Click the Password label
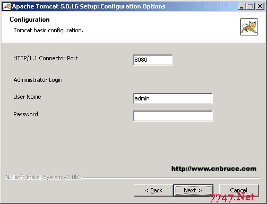This screenshot has width=267, height=204. [x=25, y=114]
